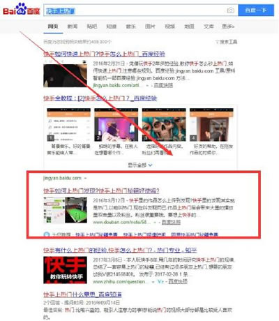
Task: Click the Baidu logo
Action: pyautogui.click(x=22, y=10)
